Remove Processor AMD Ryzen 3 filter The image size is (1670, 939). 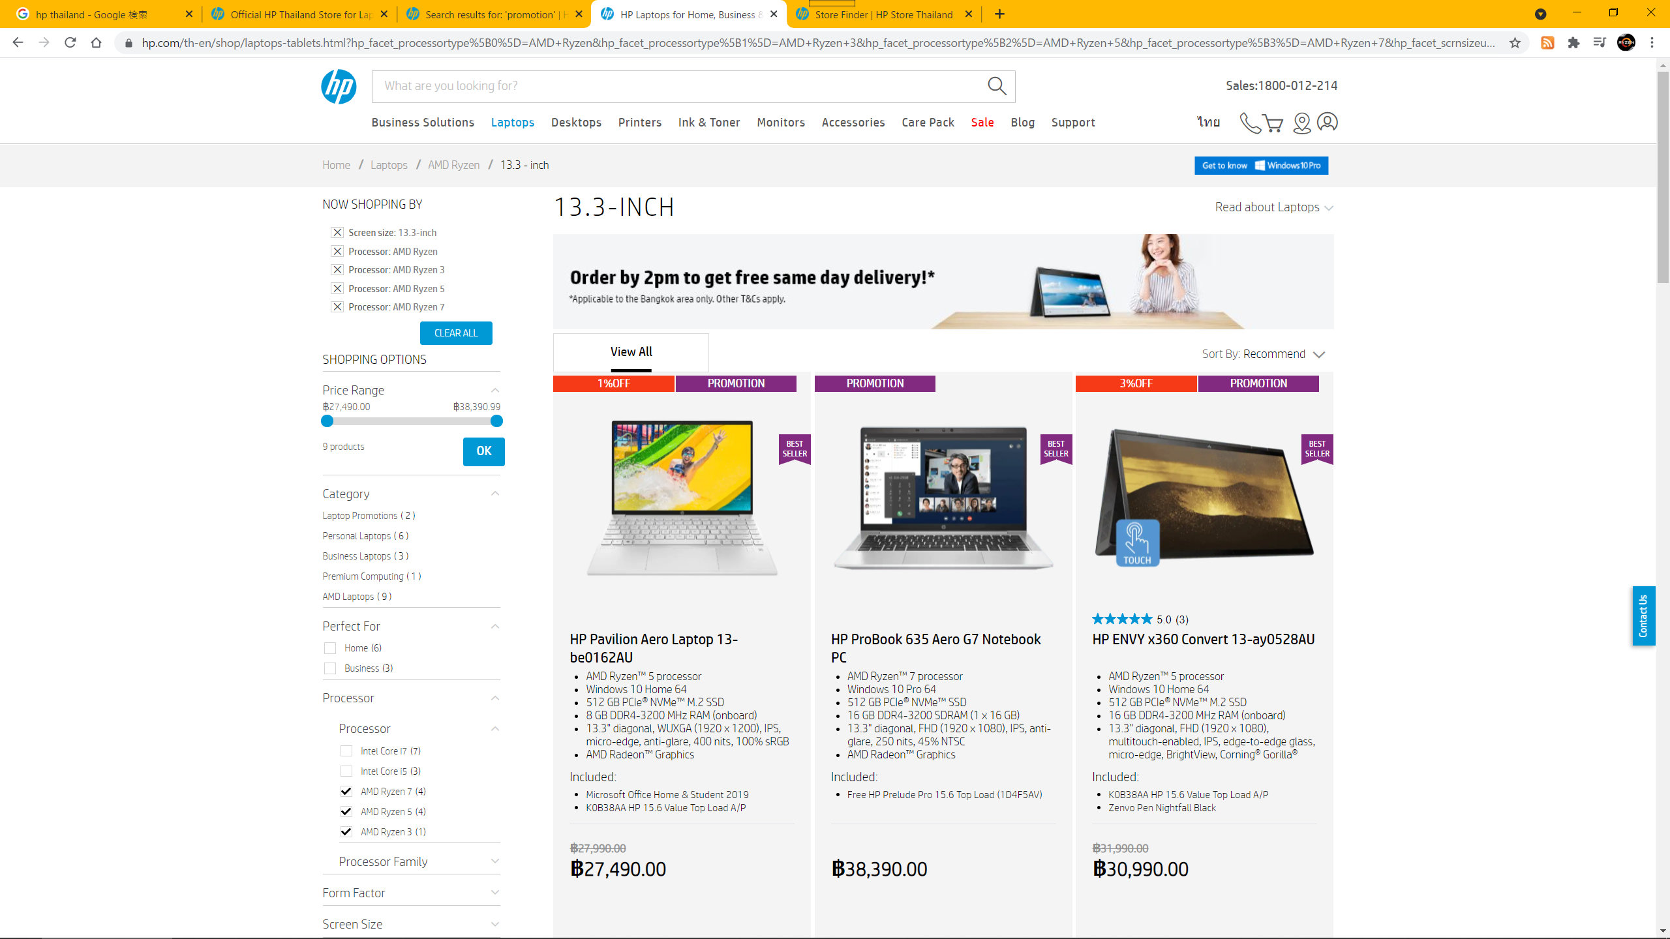337,270
